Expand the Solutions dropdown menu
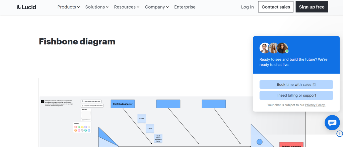Image resolution: width=343 pixels, height=147 pixels. (97, 7)
